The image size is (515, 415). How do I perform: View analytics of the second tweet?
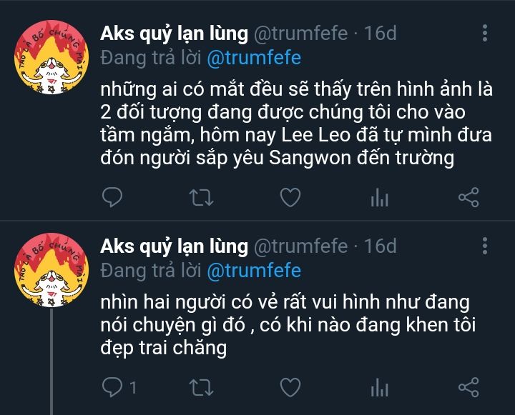point(379,387)
